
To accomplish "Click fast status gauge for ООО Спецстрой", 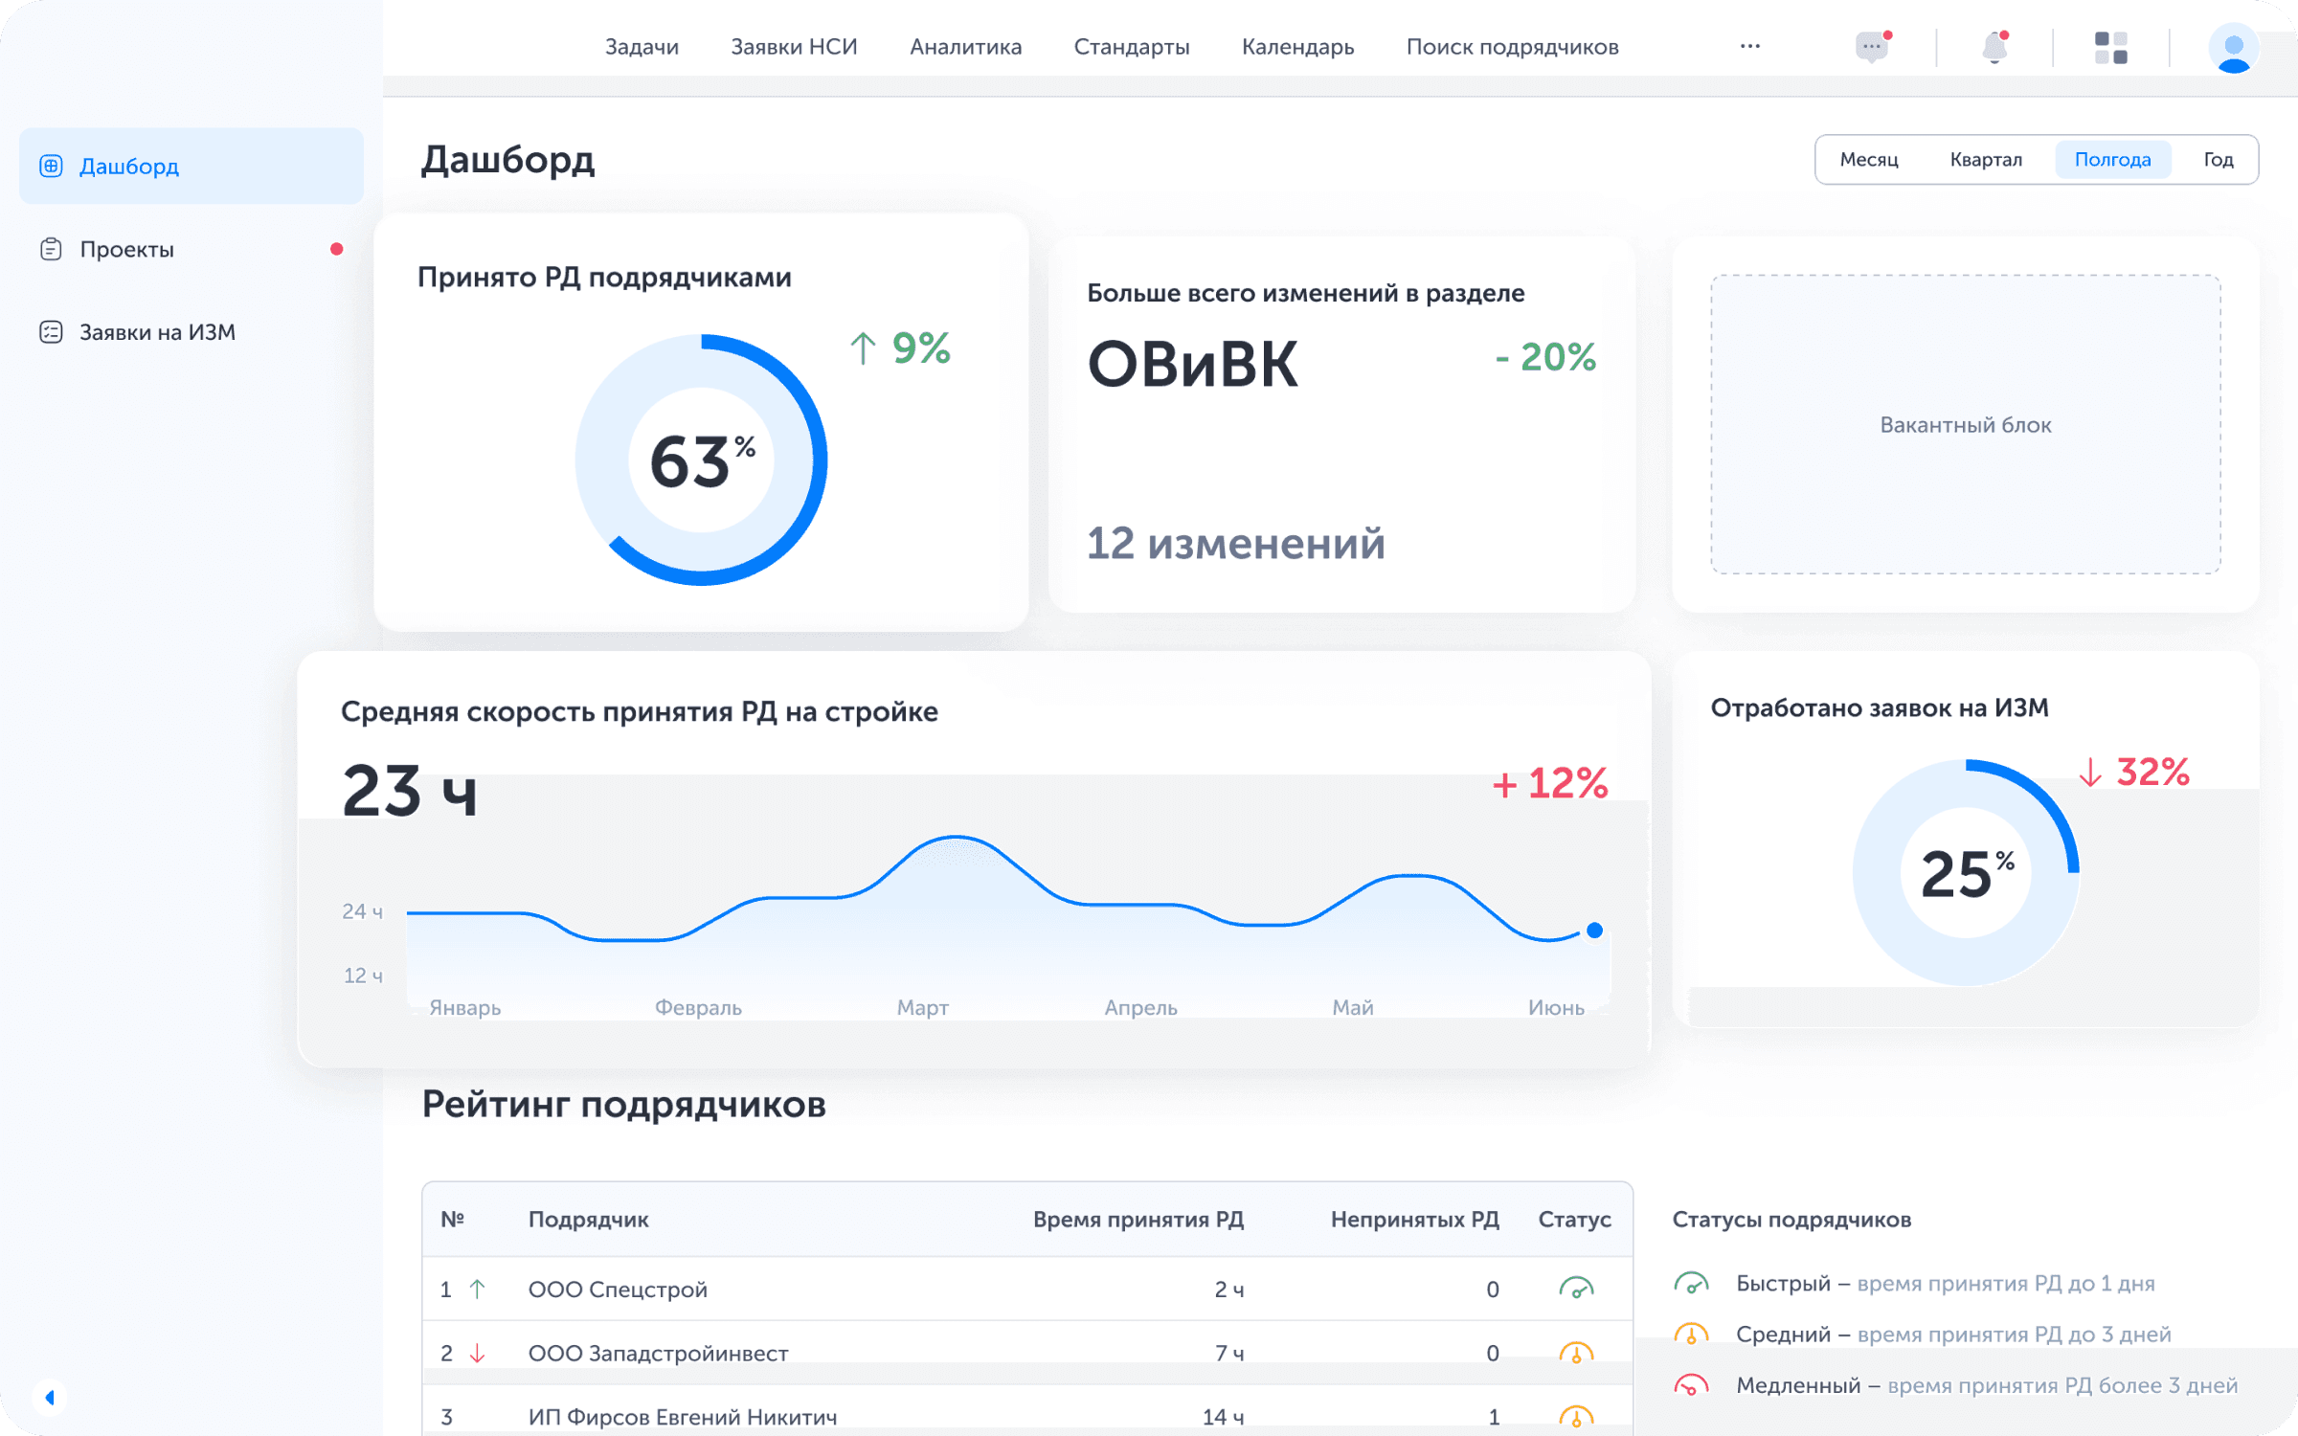I will 1576,1288.
